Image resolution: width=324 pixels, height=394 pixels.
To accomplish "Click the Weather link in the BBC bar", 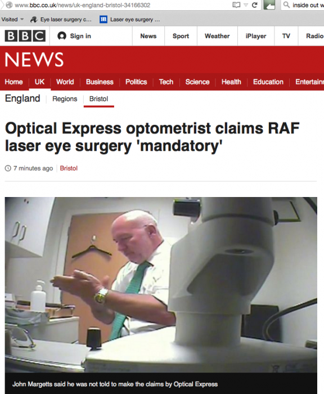I will [x=217, y=36].
